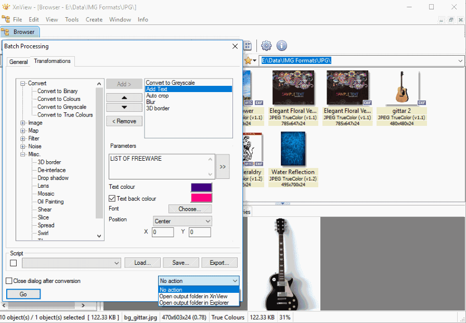The width and height of the screenshot is (466, 323).
Task: Toggle the Script checkbox
Action: pyautogui.click(x=14, y=263)
